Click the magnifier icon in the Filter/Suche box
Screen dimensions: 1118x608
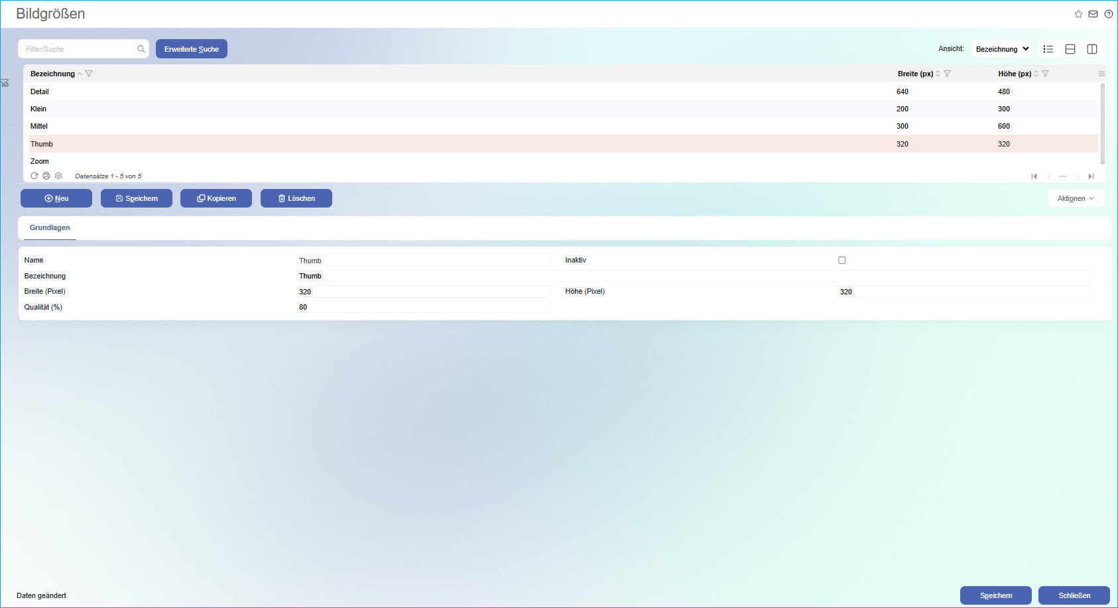pos(141,49)
